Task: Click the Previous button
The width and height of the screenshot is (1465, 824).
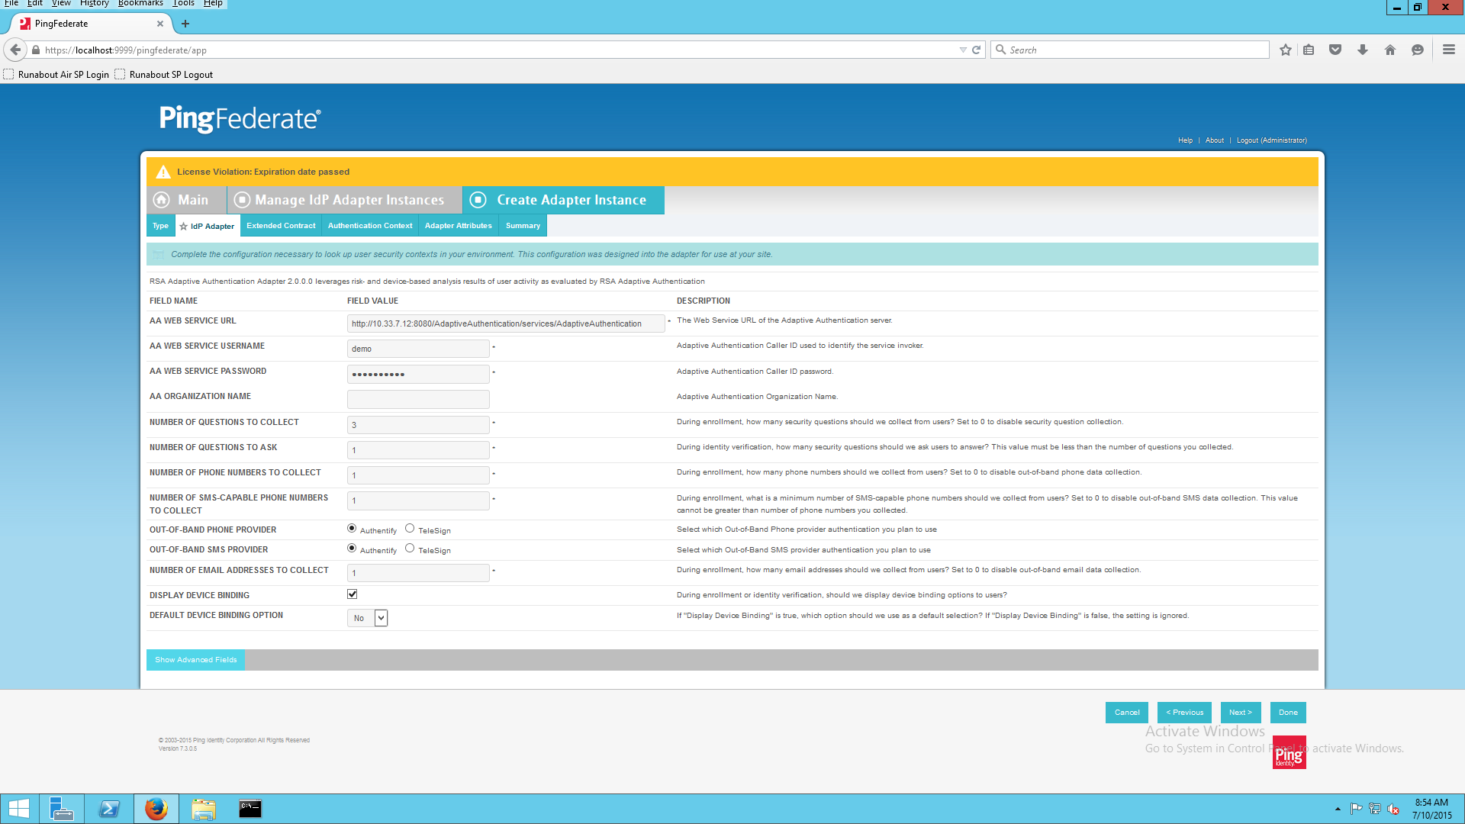Action: [1184, 713]
